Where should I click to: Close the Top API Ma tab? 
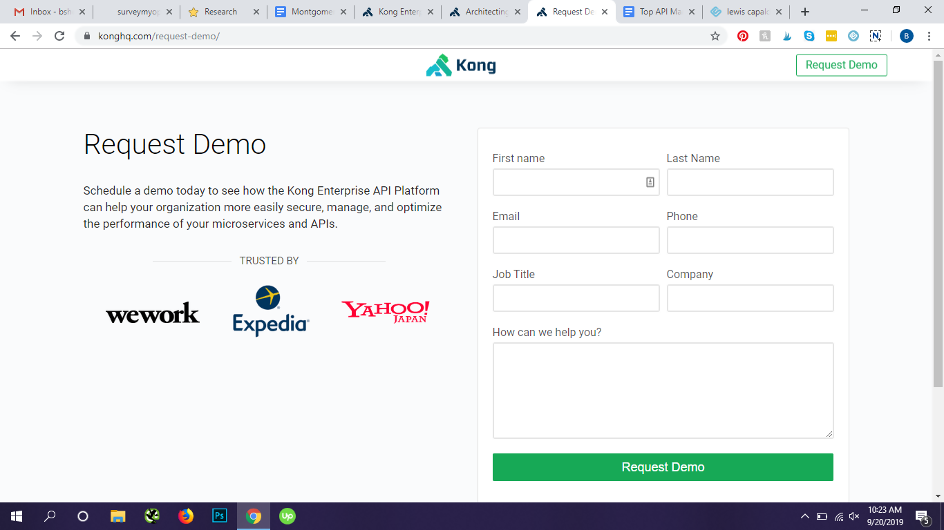pyautogui.click(x=692, y=12)
